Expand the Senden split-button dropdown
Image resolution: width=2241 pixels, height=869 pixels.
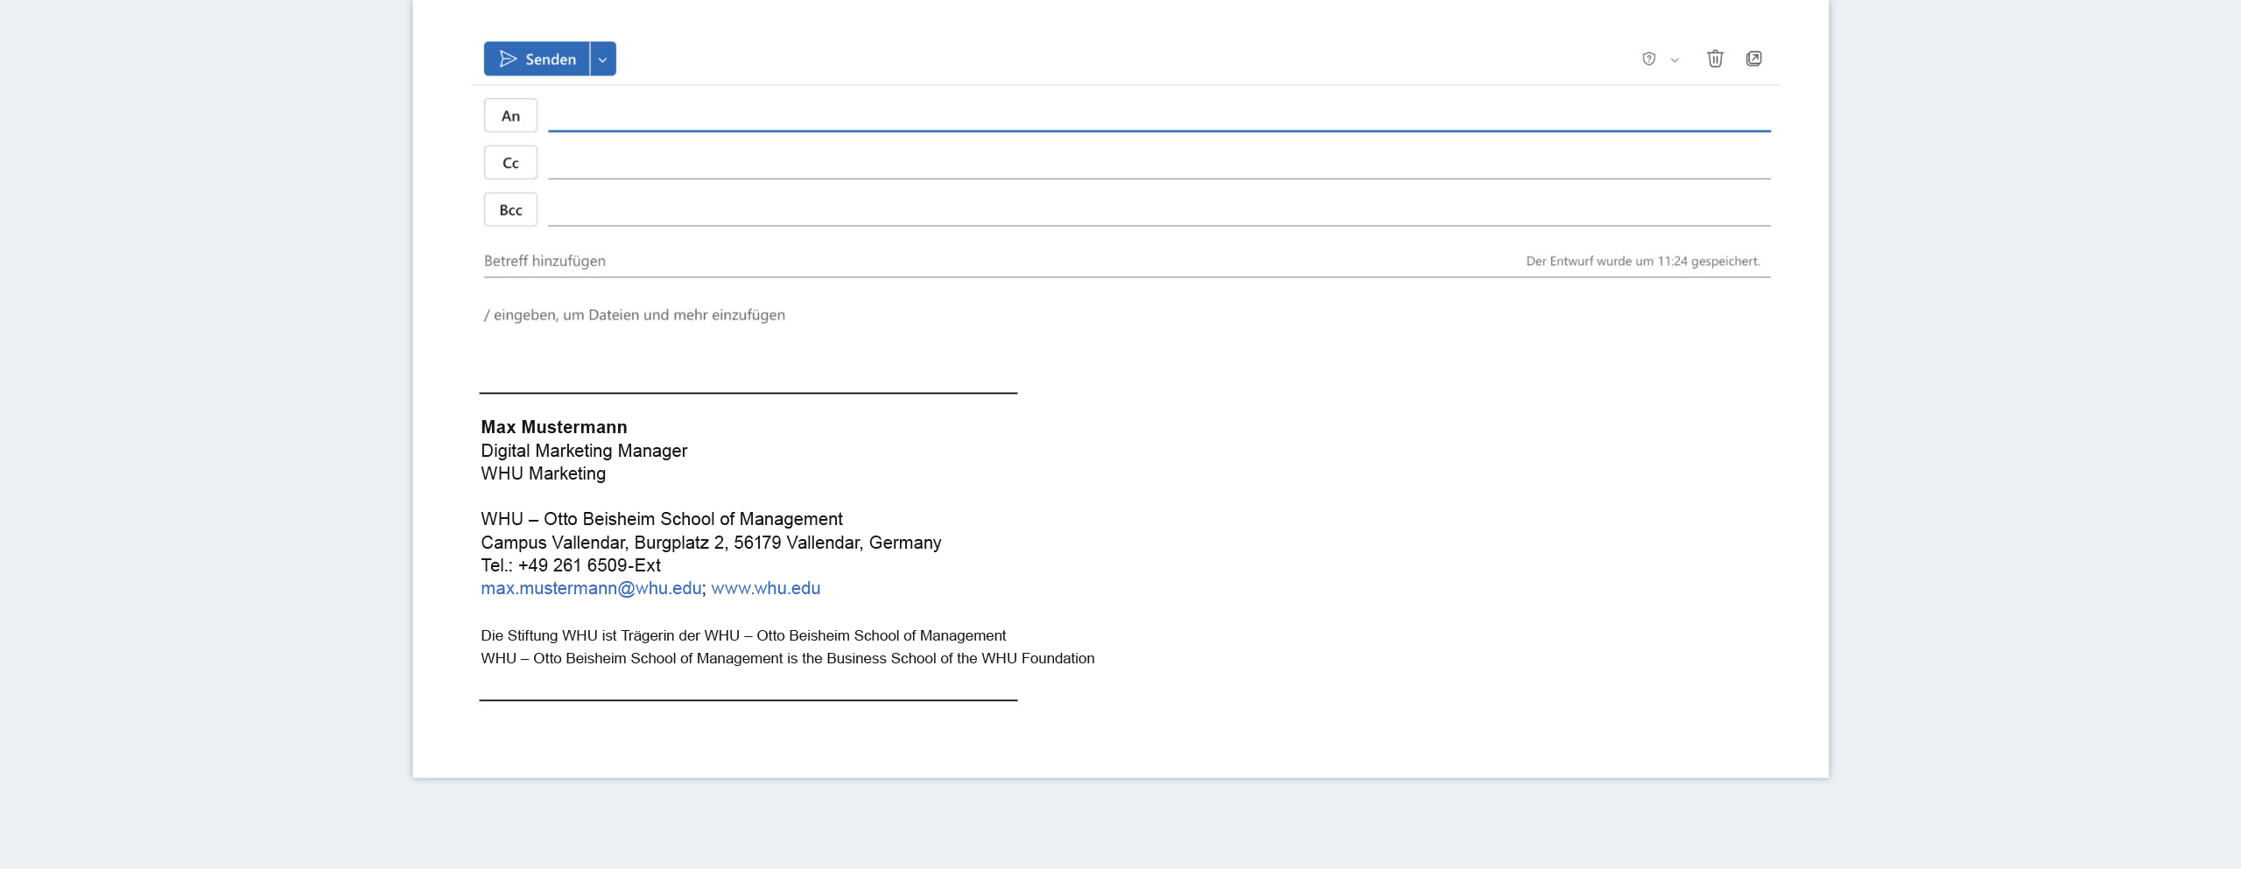point(602,59)
